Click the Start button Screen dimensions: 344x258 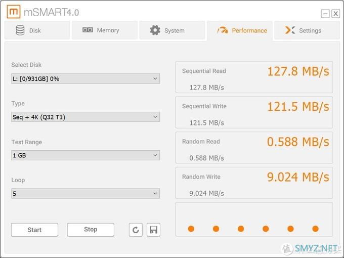(x=35, y=230)
